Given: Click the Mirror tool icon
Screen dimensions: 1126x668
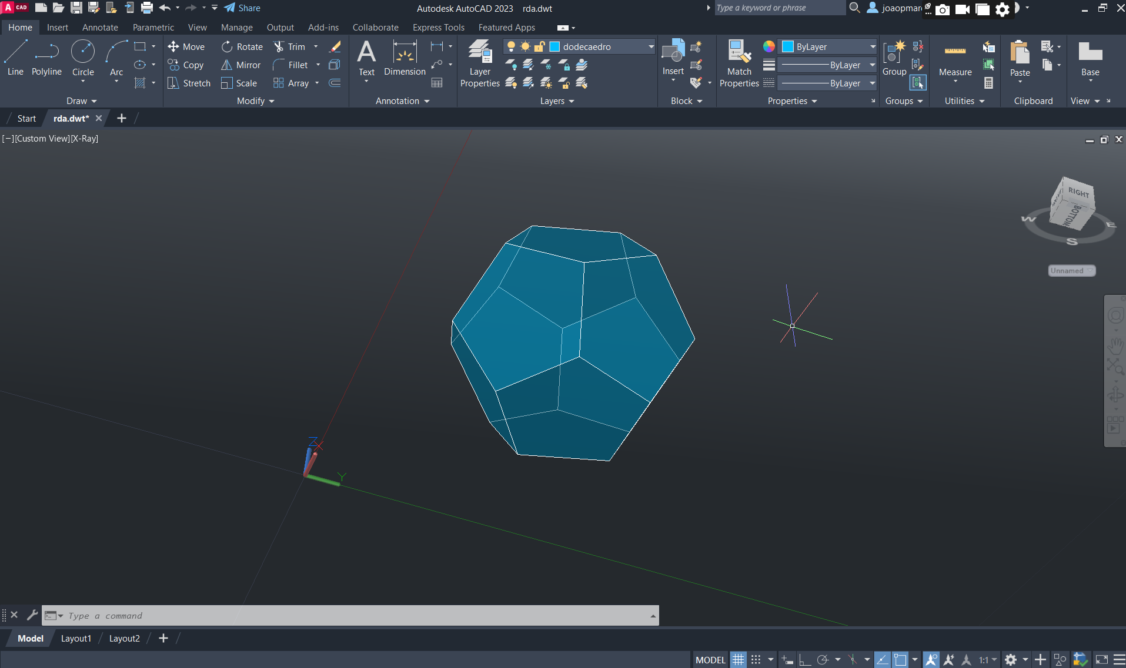Looking at the screenshot, I should click(x=226, y=65).
